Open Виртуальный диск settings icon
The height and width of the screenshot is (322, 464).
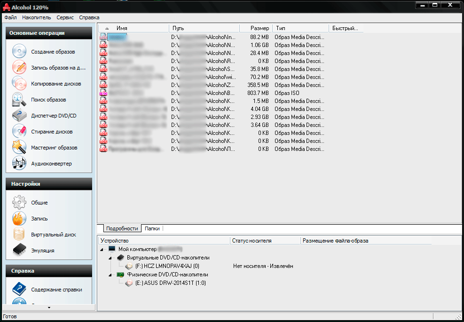click(x=19, y=235)
